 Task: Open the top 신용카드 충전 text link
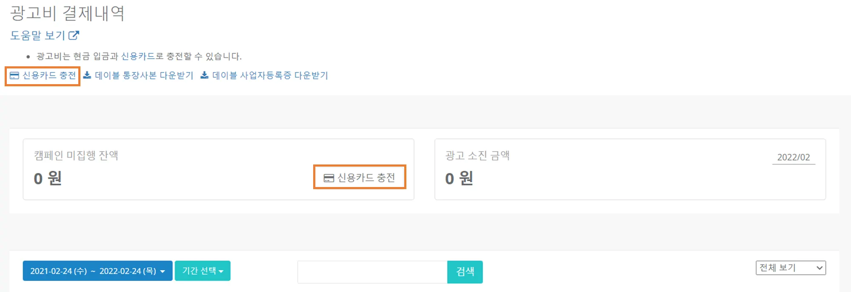(49, 76)
